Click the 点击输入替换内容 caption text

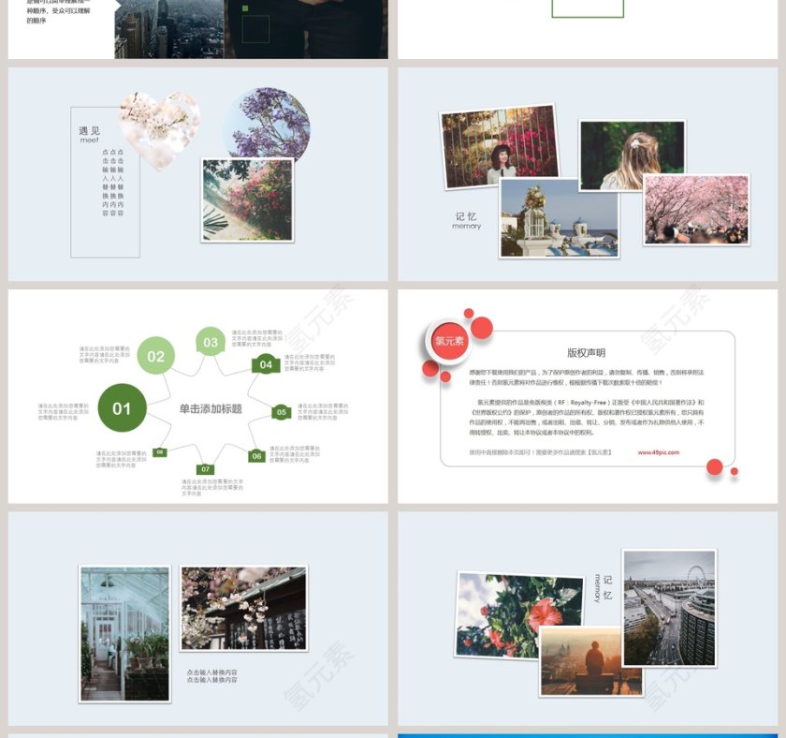click(212, 676)
